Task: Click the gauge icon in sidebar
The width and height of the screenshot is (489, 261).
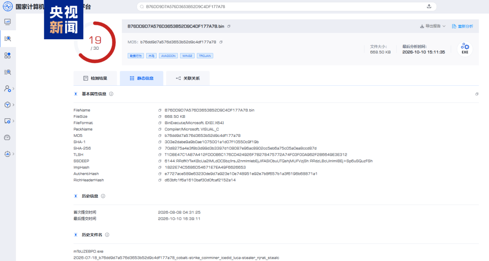Action: click(x=8, y=138)
